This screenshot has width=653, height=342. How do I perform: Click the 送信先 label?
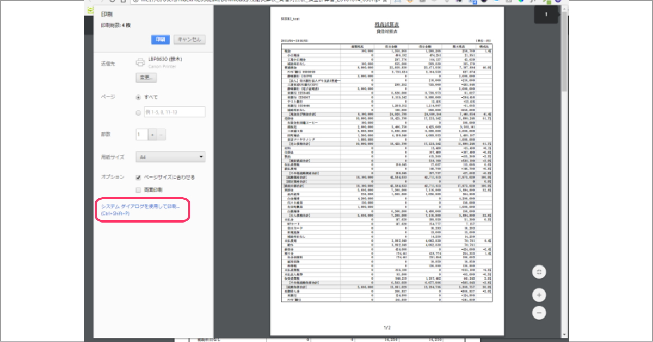click(x=108, y=64)
